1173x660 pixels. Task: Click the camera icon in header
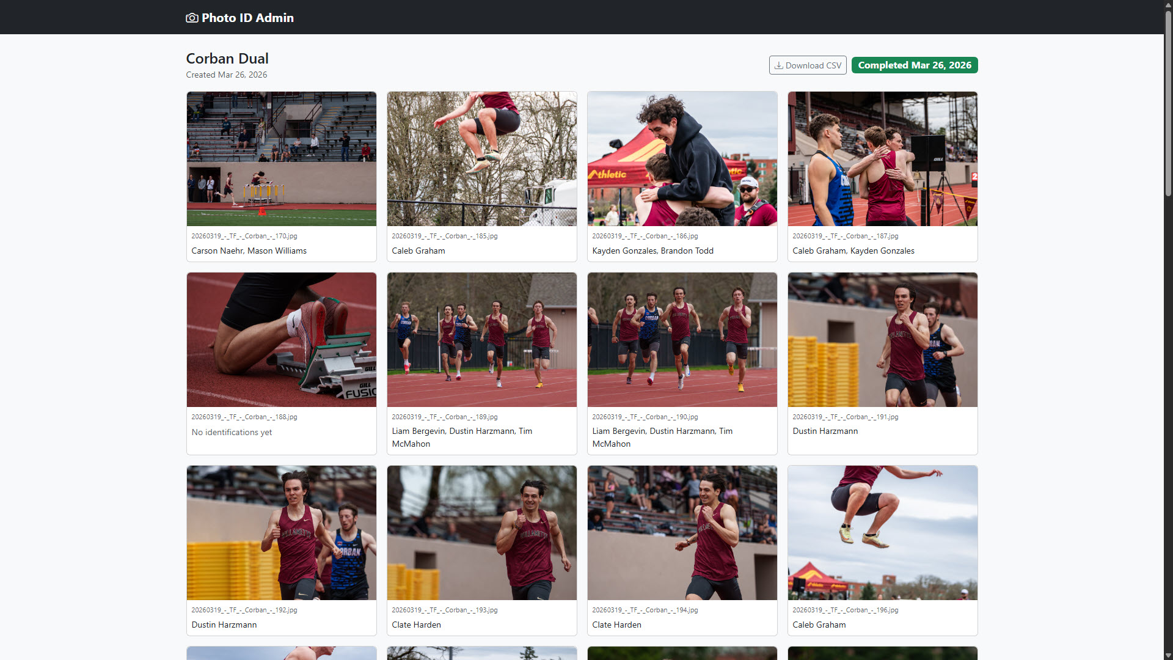coord(192,18)
